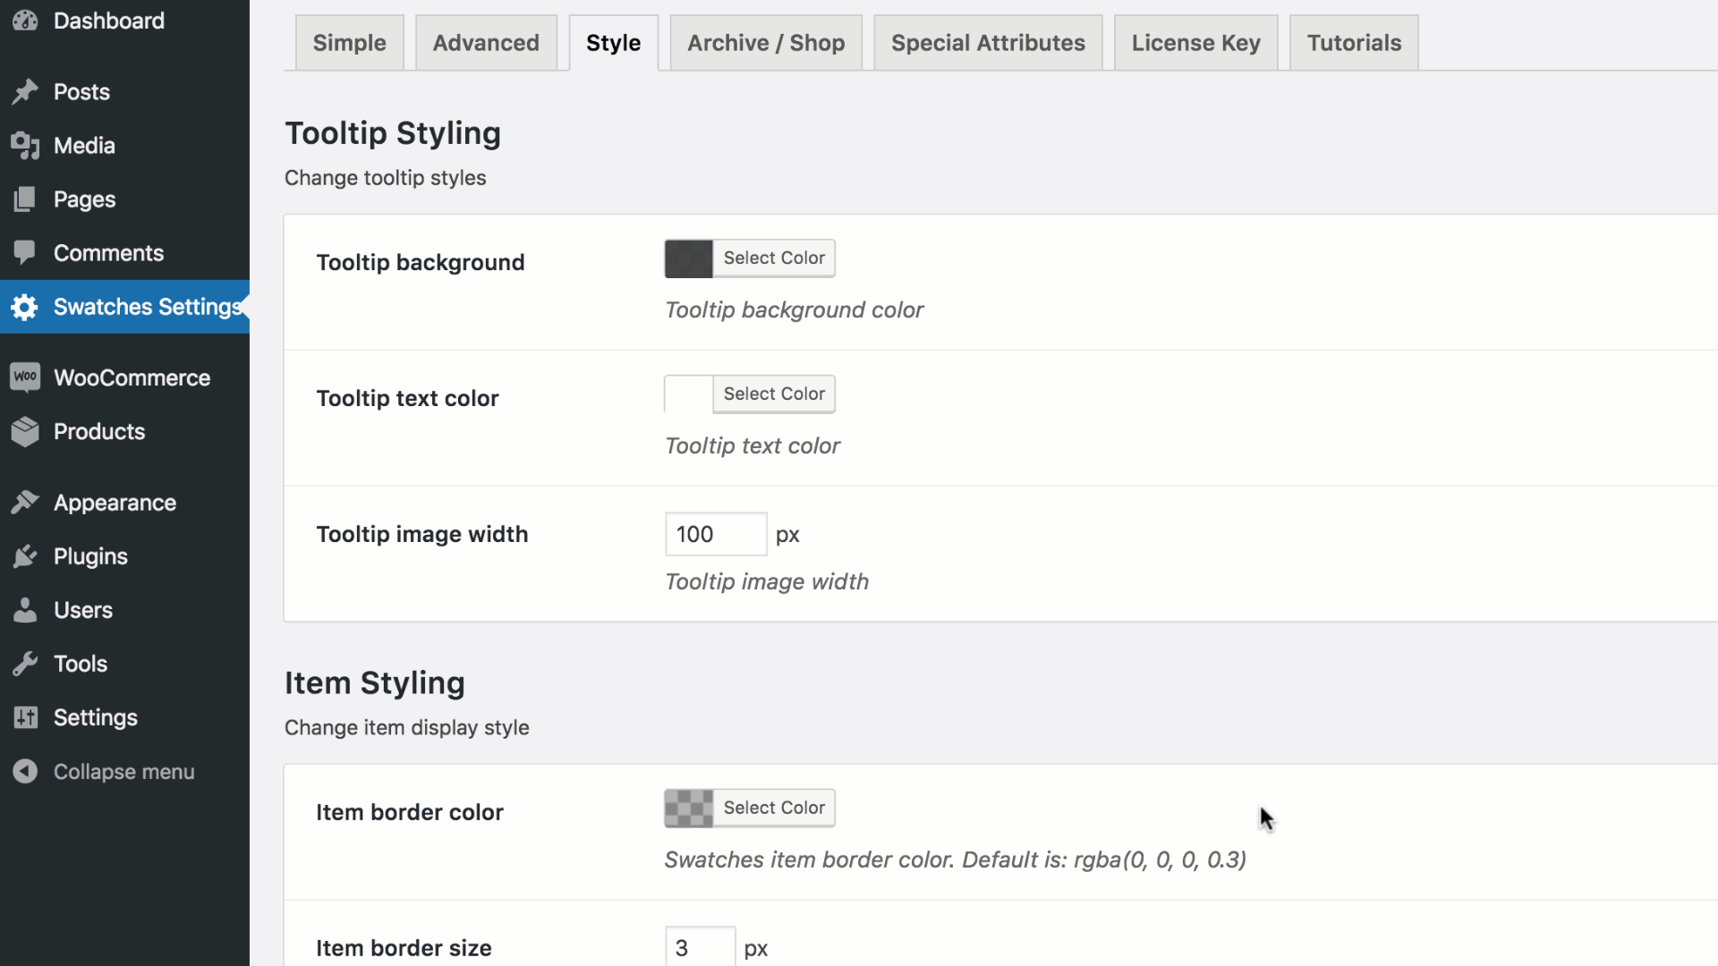Click the Tooltip image width input field

[x=714, y=534]
